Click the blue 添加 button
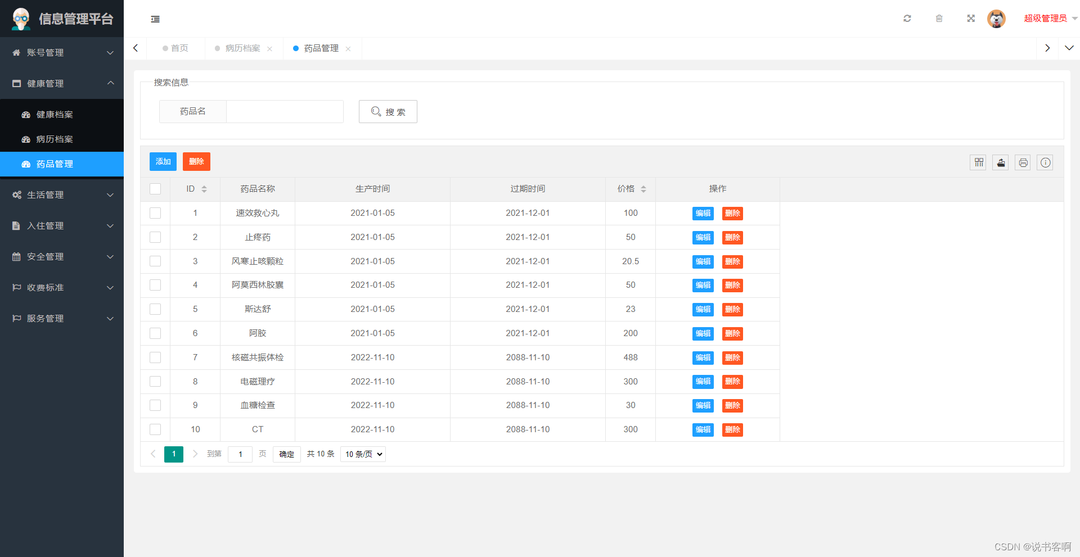1080x557 pixels. (163, 162)
